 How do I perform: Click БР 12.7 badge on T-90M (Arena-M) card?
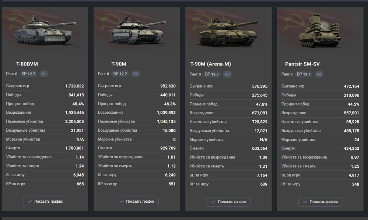coord(212,74)
